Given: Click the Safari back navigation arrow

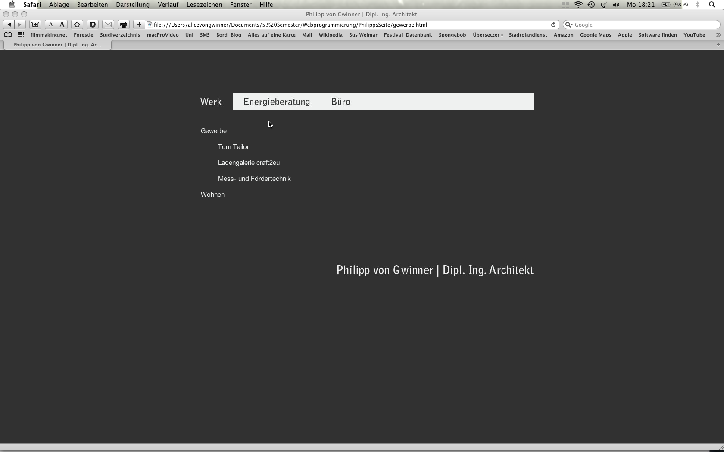Looking at the screenshot, I should (x=9, y=25).
